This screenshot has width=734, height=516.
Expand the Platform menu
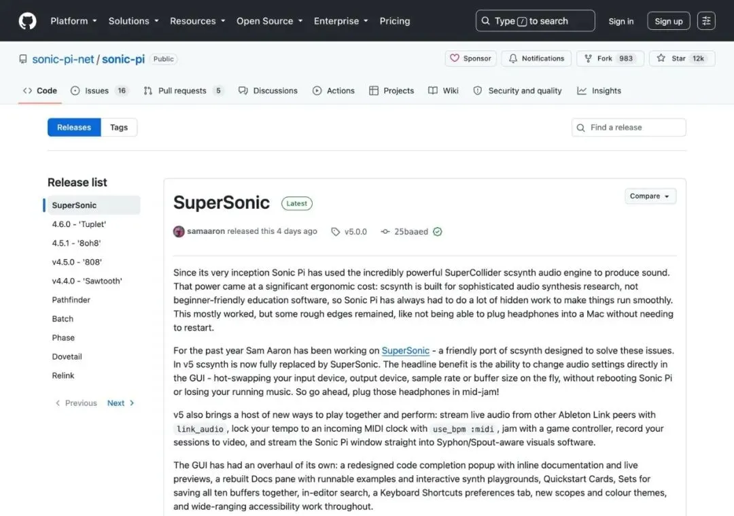click(x=73, y=21)
